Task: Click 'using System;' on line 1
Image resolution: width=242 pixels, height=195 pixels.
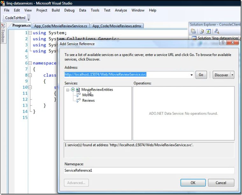Action: click(x=50, y=33)
